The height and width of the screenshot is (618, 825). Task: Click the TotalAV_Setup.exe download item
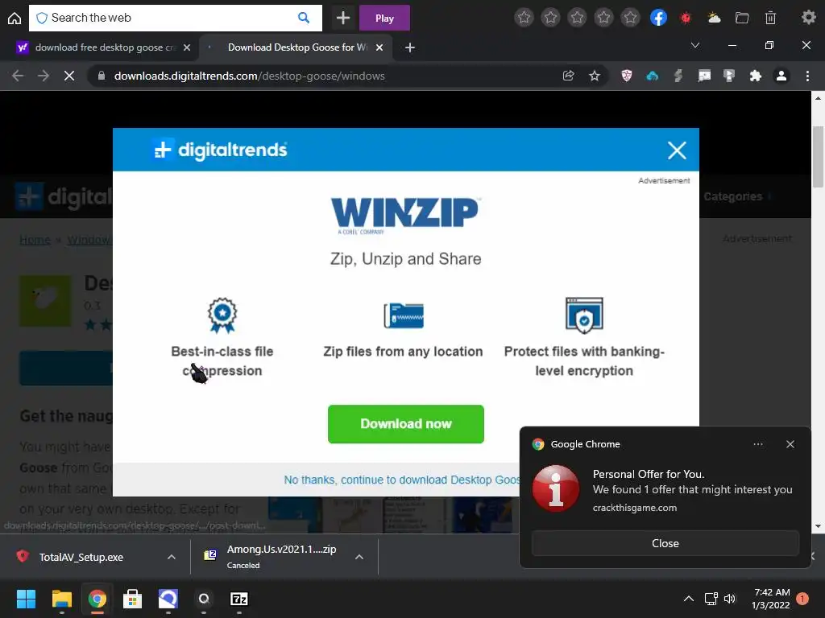pyautogui.click(x=81, y=557)
